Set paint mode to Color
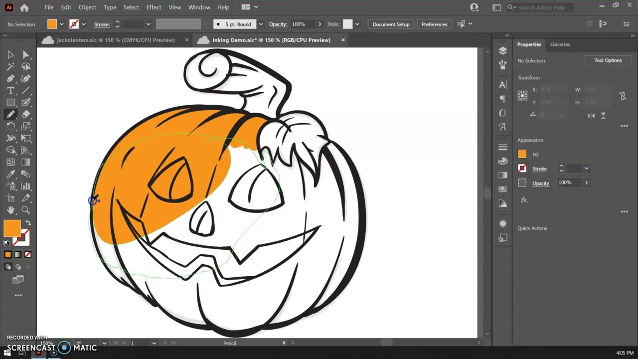This screenshot has width=638, height=359. tap(8, 255)
